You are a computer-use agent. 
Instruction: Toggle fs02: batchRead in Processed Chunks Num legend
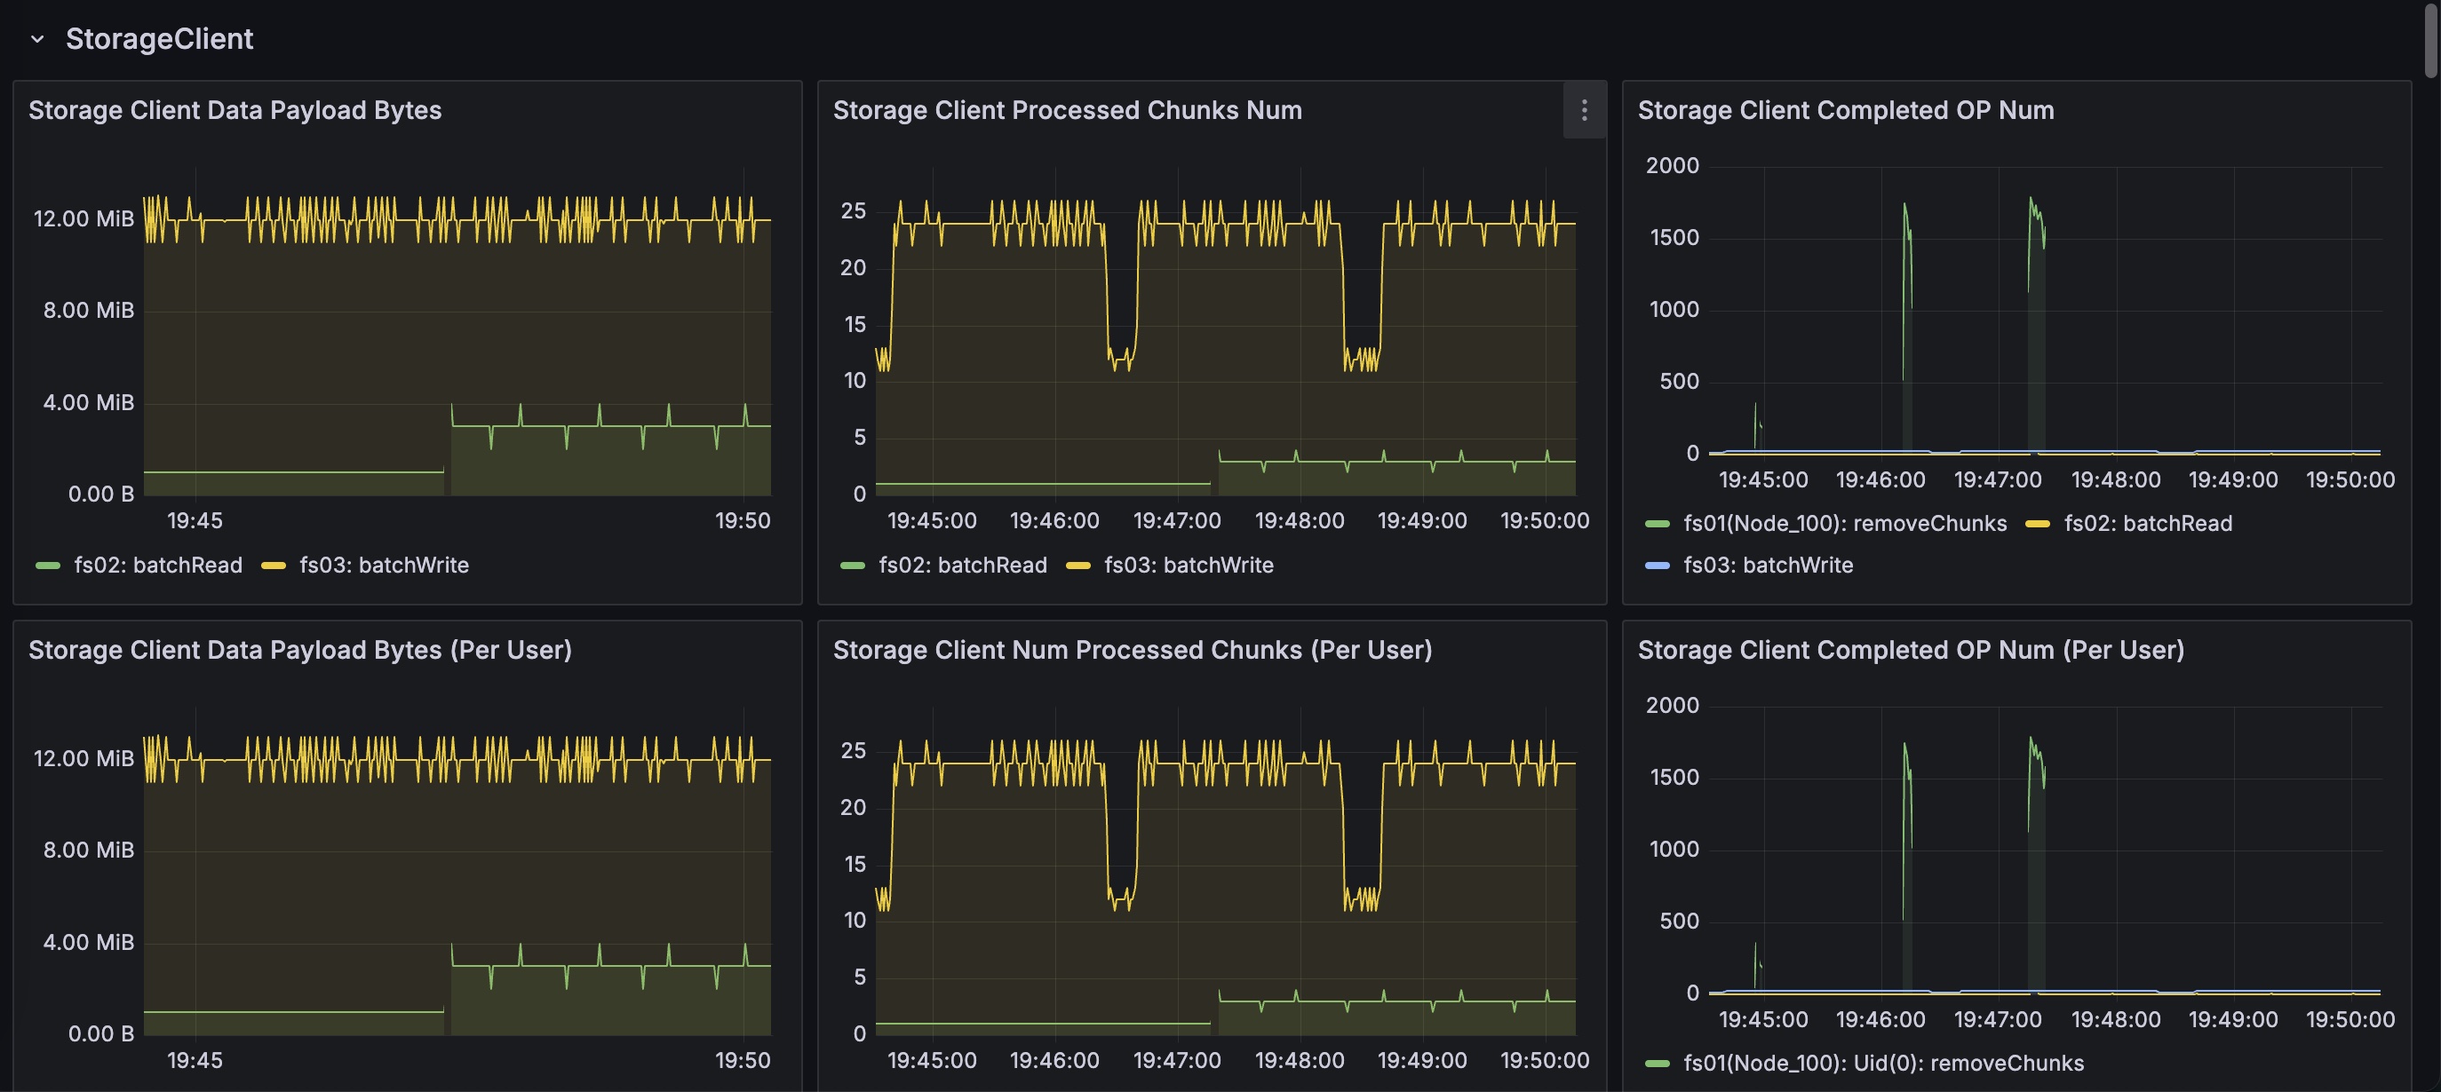click(x=963, y=565)
